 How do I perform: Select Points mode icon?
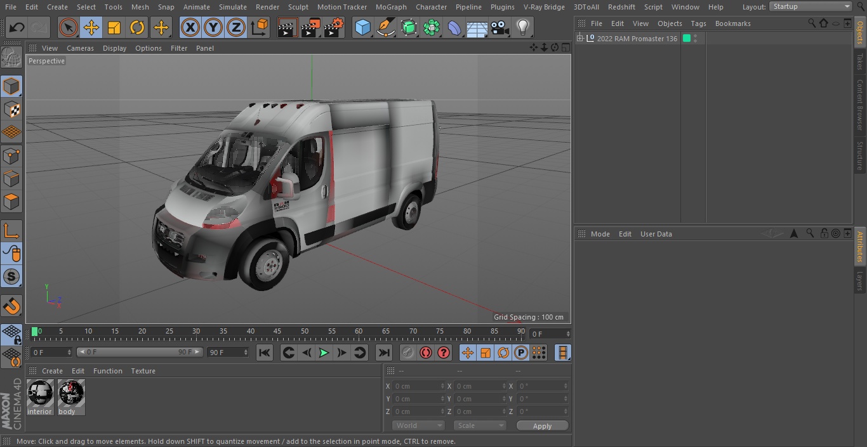pyautogui.click(x=11, y=155)
